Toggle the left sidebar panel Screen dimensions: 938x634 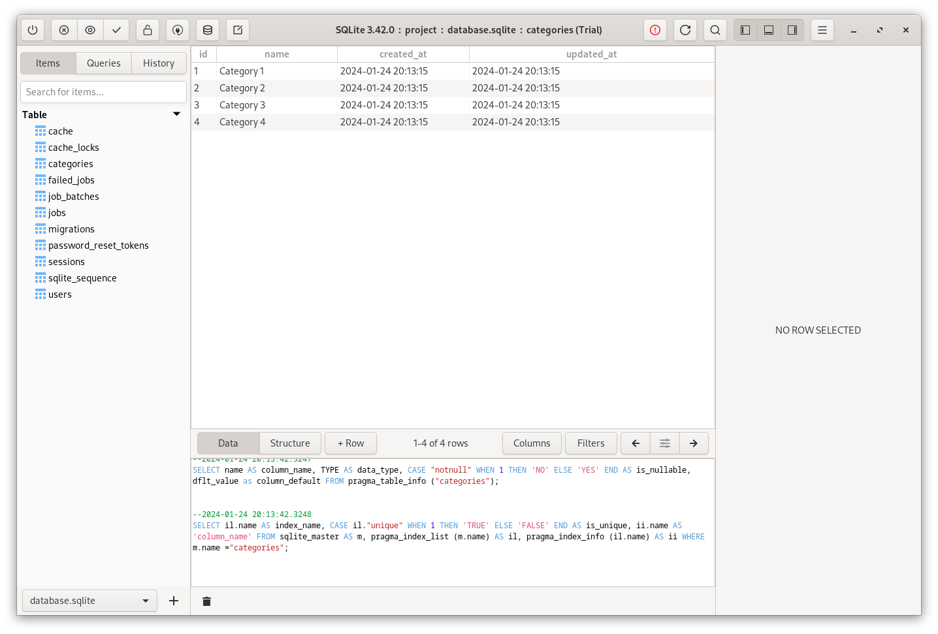[x=745, y=30]
